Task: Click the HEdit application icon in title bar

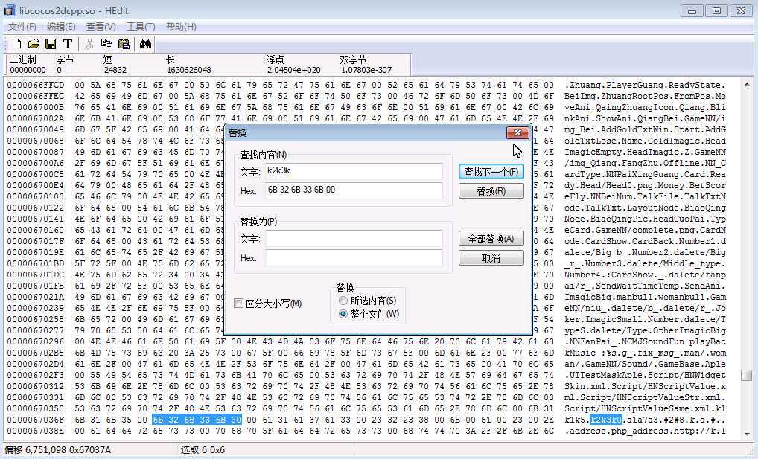Action: pos(10,10)
